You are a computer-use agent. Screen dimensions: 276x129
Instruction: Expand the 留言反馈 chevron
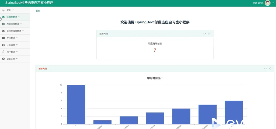point(17,59)
